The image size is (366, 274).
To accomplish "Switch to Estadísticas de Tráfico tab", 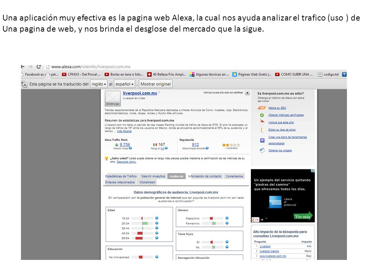I will [121, 176].
